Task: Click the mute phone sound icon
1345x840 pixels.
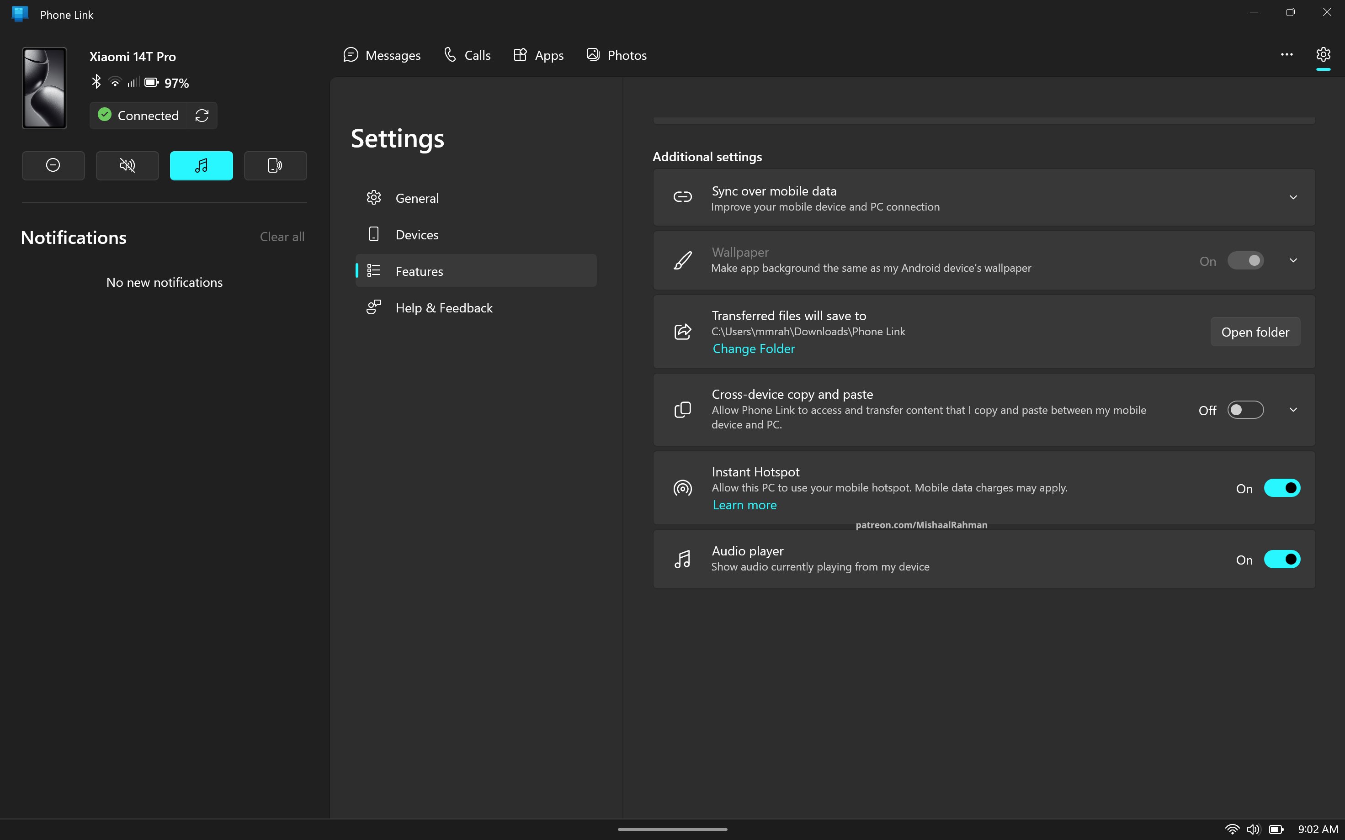Action: 127,165
